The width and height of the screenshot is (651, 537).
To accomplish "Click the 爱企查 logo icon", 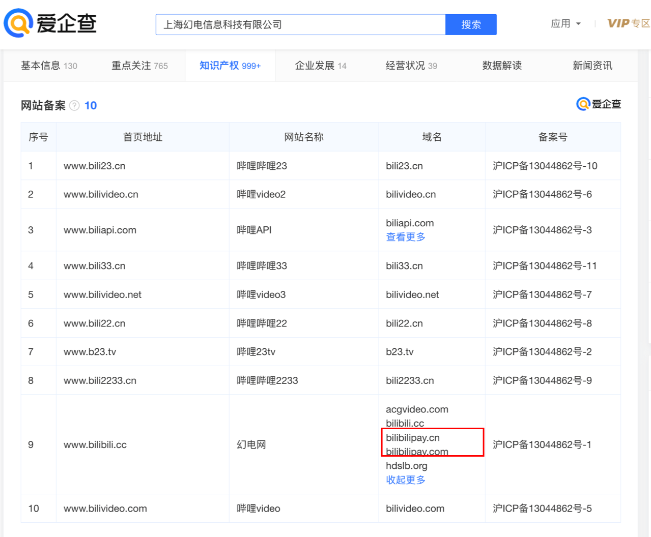I will tap(50, 23).
